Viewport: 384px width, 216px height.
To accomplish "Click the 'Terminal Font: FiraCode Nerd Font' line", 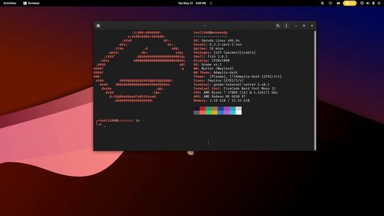I will click(x=235, y=88).
